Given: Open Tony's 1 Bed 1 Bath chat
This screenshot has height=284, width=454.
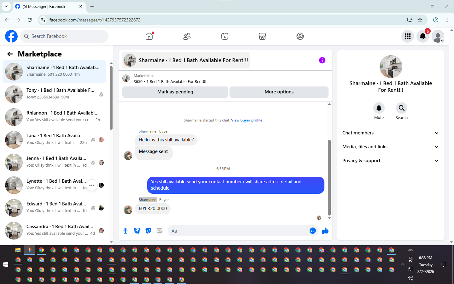Looking at the screenshot, I should [x=55, y=94].
